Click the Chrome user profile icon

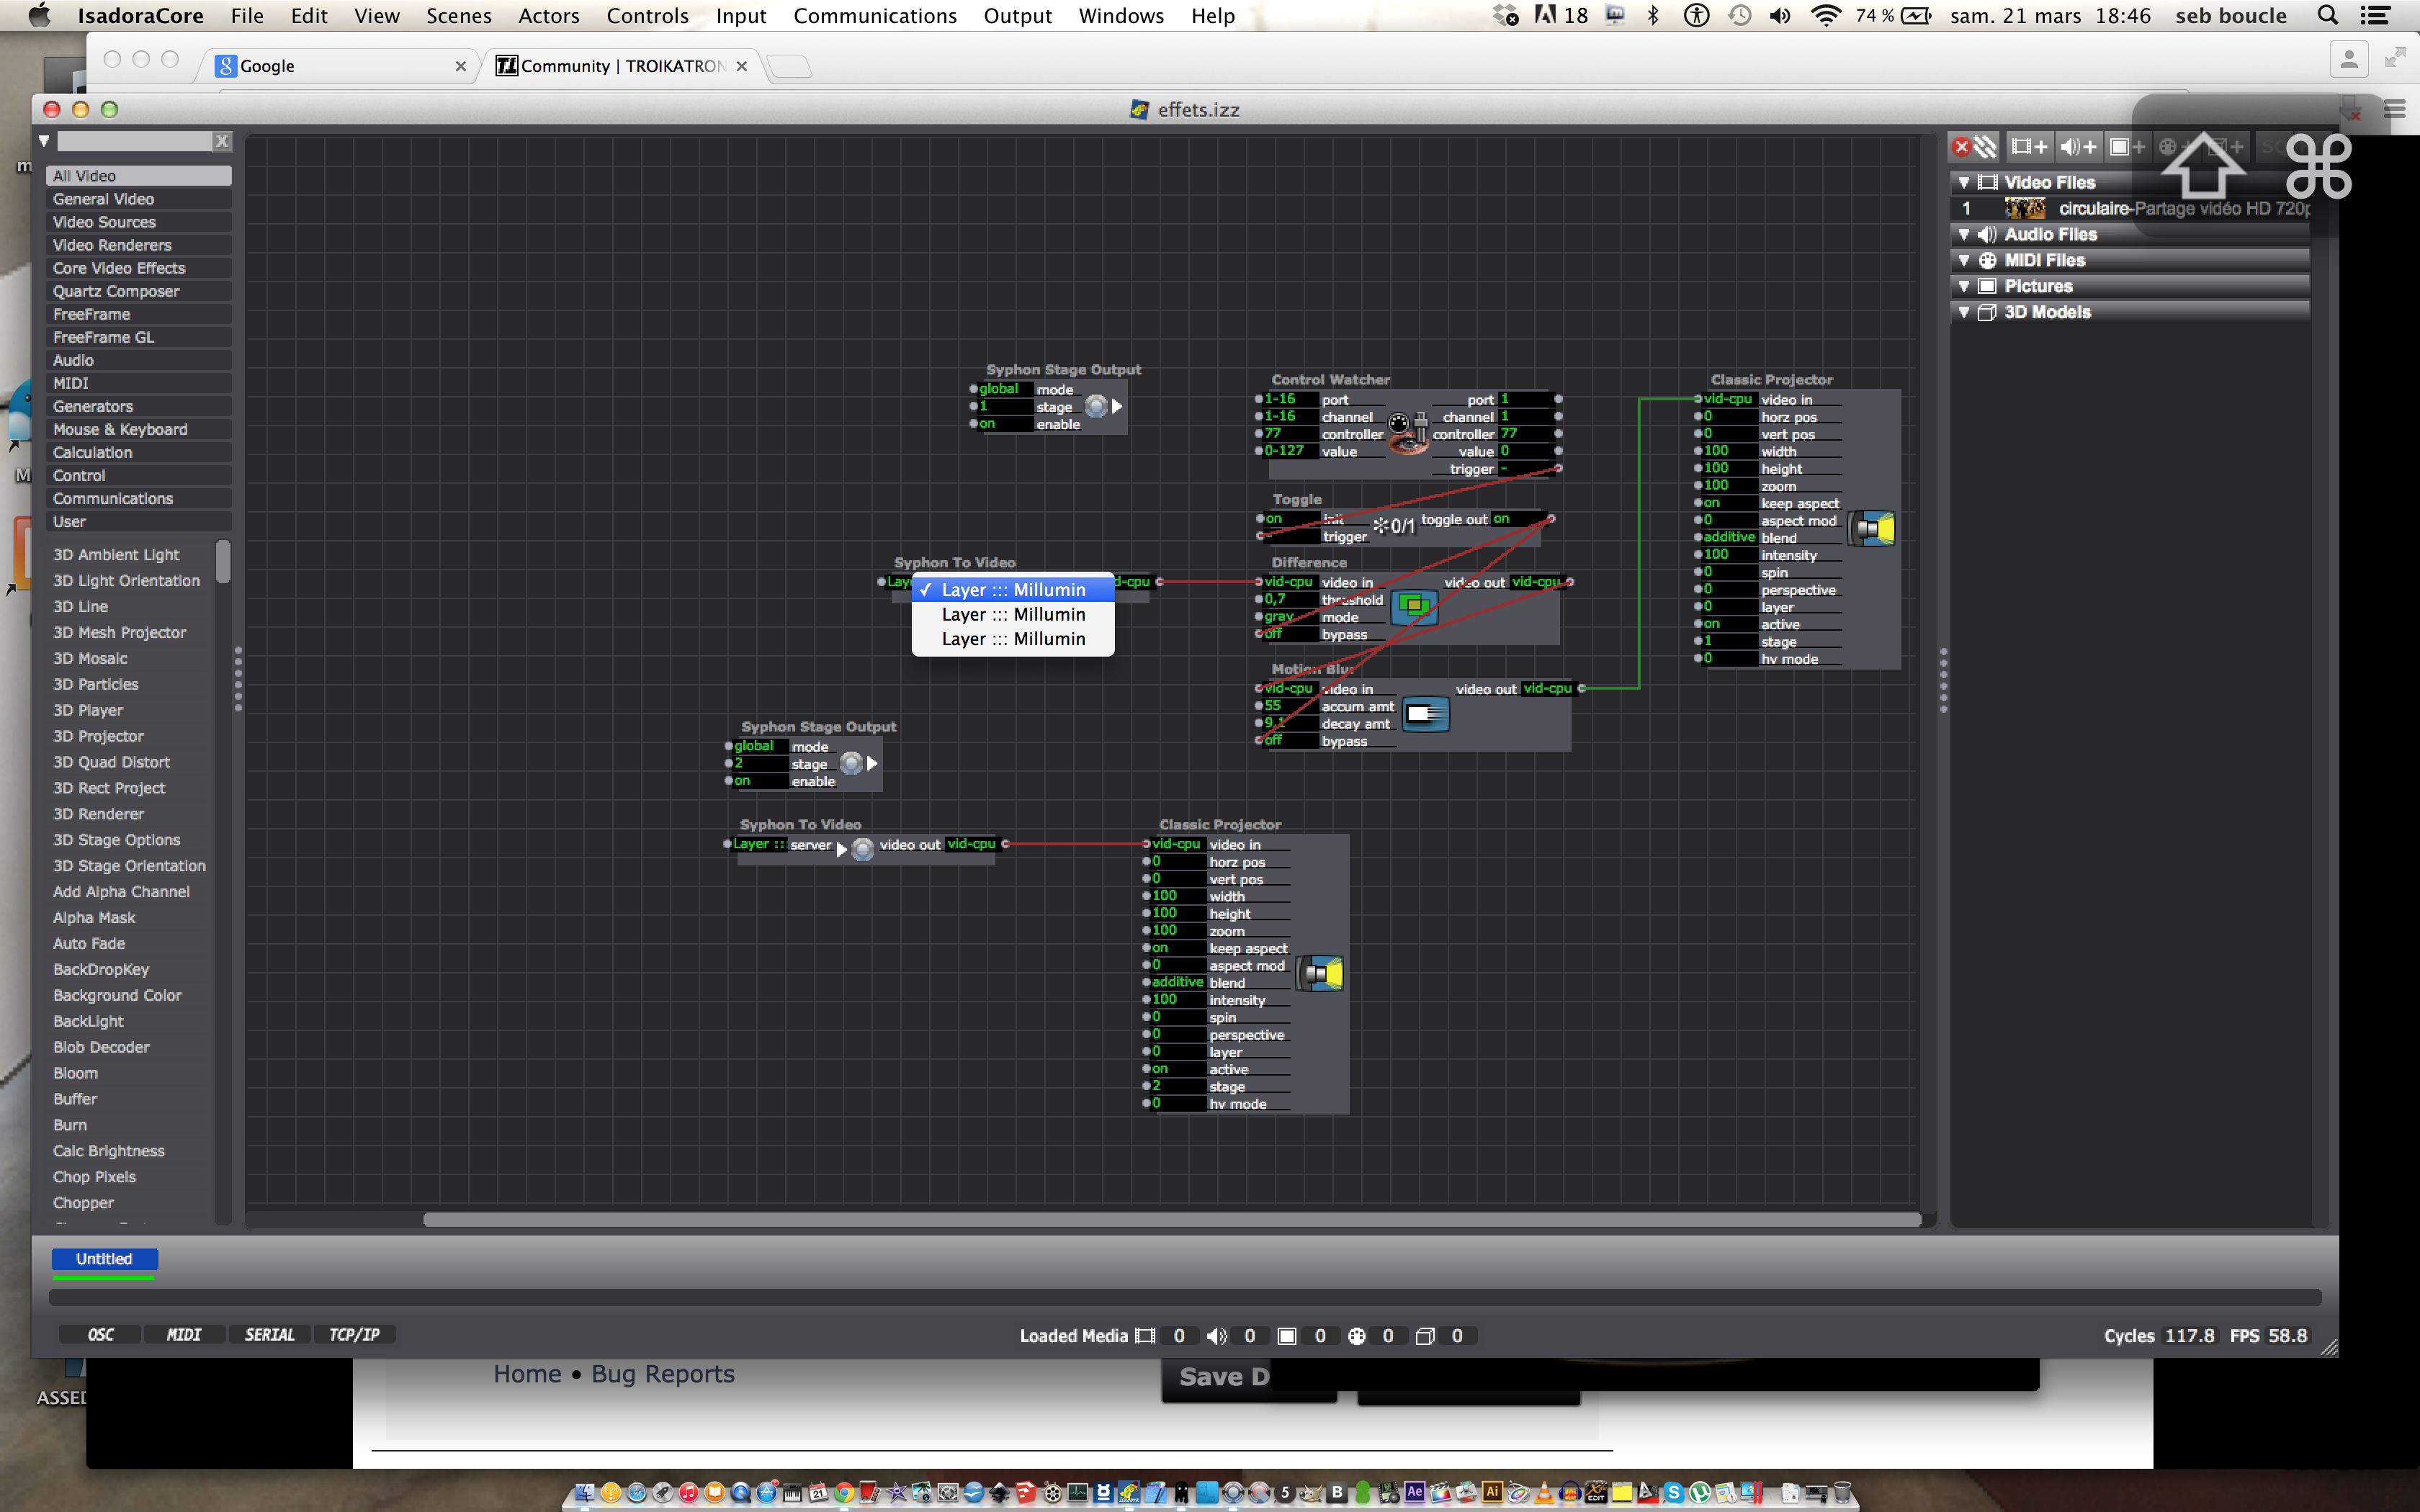click(x=2349, y=59)
